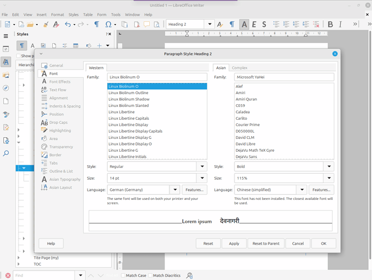Select Linux Libertine Display in Western list
The image size is (372, 280).
tap(157, 124)
